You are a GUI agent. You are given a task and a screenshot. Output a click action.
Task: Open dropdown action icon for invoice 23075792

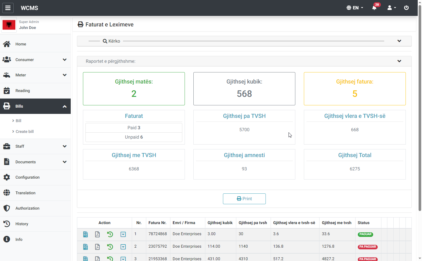(123, 247)
